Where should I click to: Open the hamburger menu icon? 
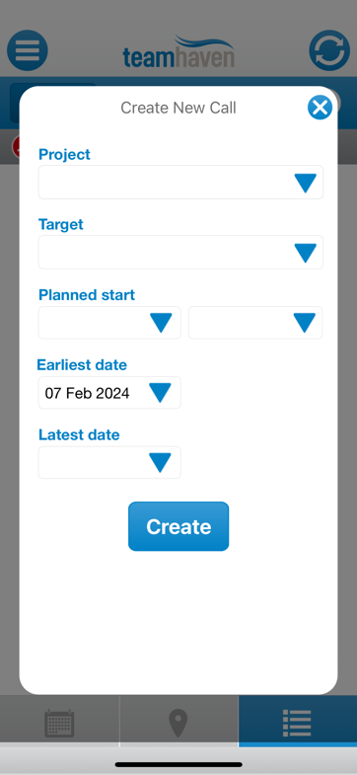click(28, 50)
